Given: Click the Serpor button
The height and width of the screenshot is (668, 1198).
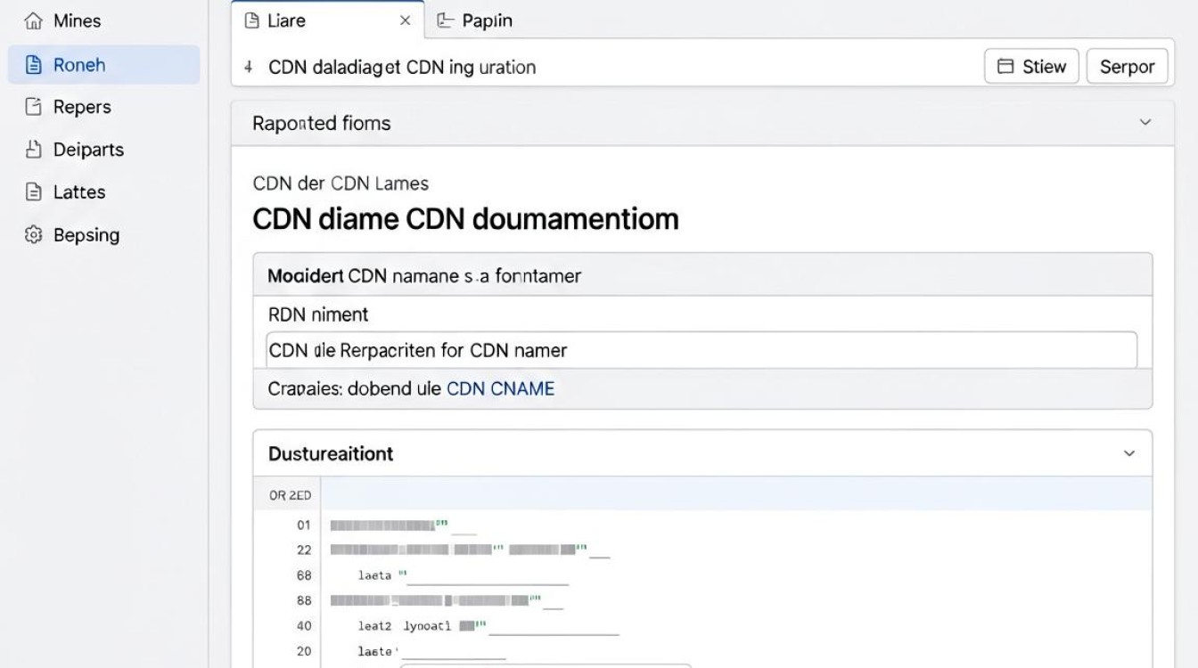Looking at the screenshot, I should point(1127,67).
